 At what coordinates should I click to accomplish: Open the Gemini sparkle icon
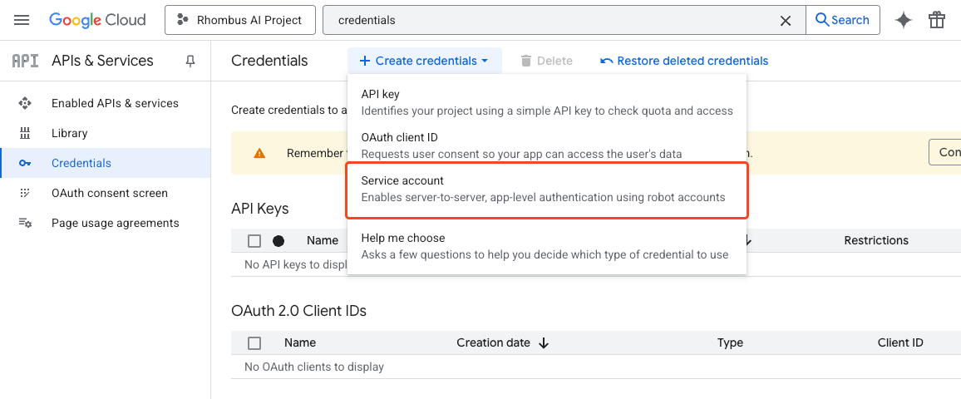click(x=904, y=20)
